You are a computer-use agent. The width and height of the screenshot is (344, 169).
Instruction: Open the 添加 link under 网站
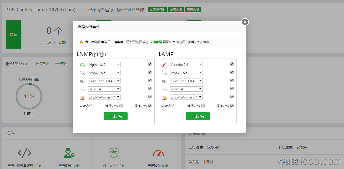(62, 43)
